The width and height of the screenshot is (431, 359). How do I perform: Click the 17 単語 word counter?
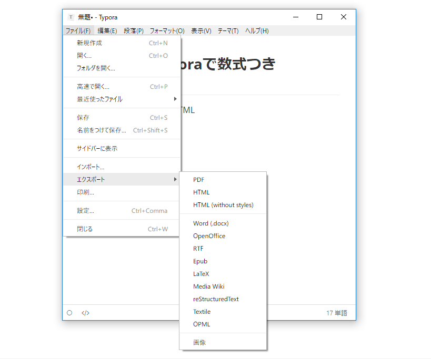pos(337,312)
